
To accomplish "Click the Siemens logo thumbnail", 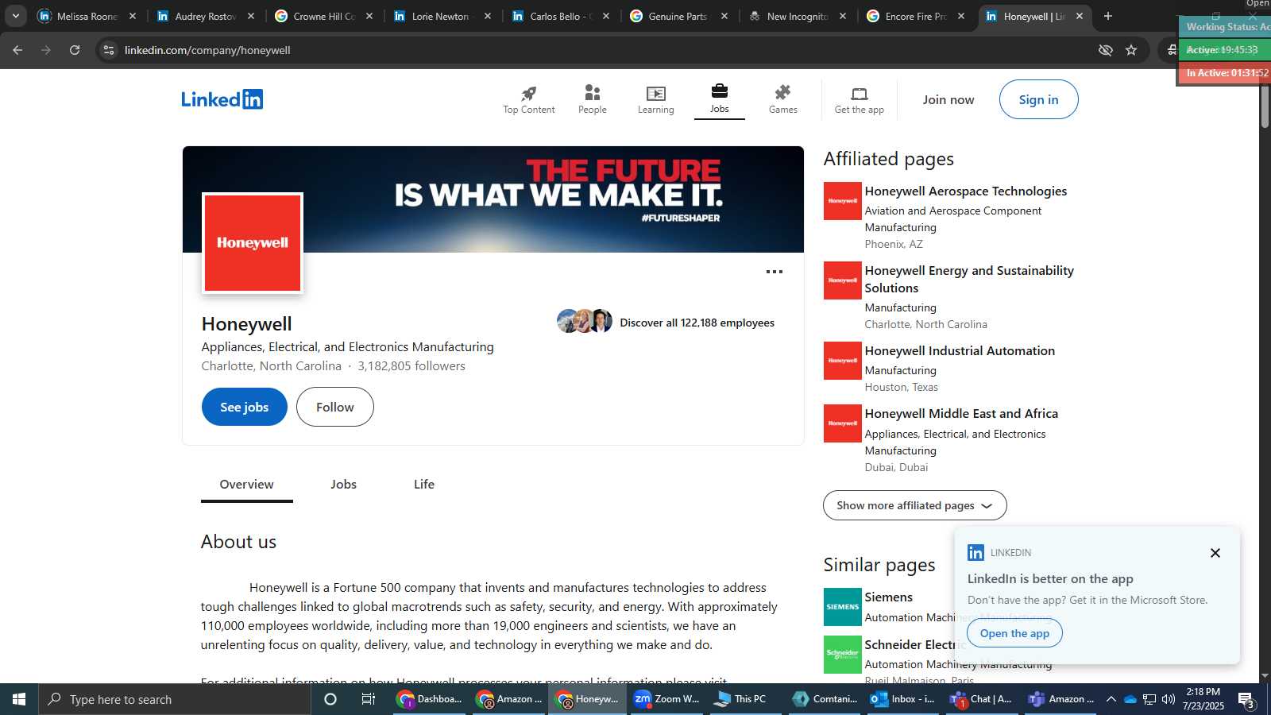I will pos(842,607).
